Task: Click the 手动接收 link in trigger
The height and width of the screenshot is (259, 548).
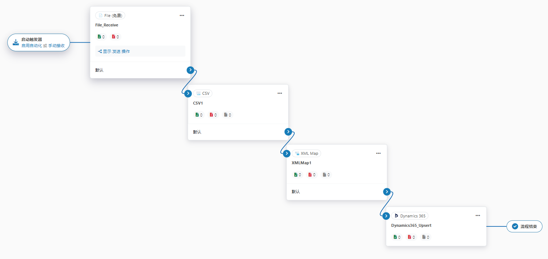Action: (56, 46)
